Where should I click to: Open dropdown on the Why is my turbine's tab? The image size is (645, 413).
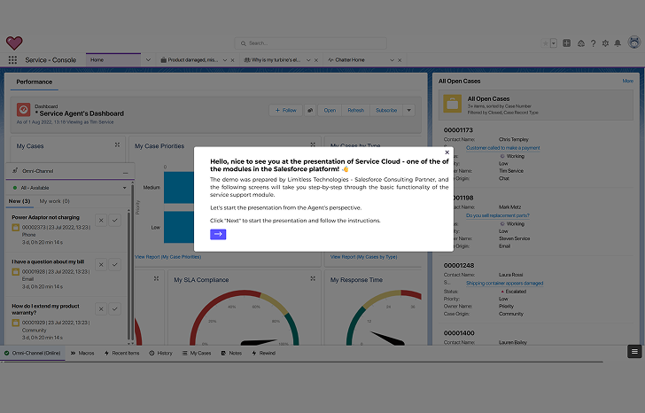click(308, 60)
